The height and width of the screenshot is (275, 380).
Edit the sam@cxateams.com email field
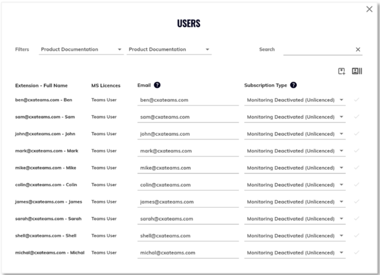[188, 117]
